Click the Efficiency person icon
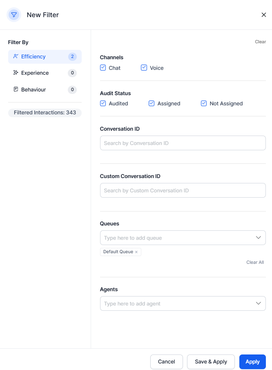Viewport: 272px width, 370px height. pyautogui.click(x=16, y=56)
